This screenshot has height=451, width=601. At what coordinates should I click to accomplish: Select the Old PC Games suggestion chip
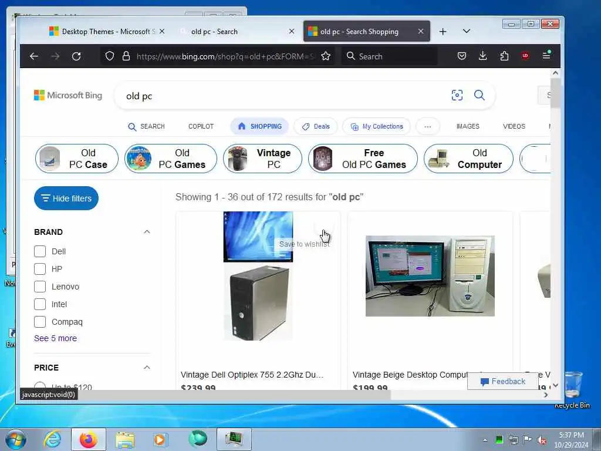(x=171, y=159)
